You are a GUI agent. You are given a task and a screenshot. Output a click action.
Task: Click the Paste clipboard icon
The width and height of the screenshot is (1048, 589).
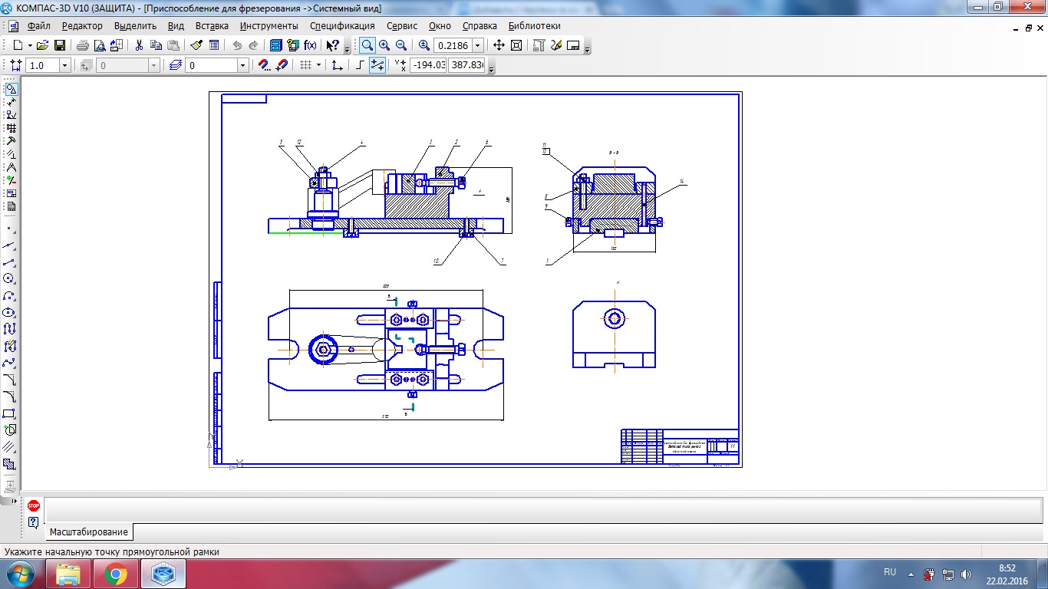pyautogui.click(x=173, y=45)
